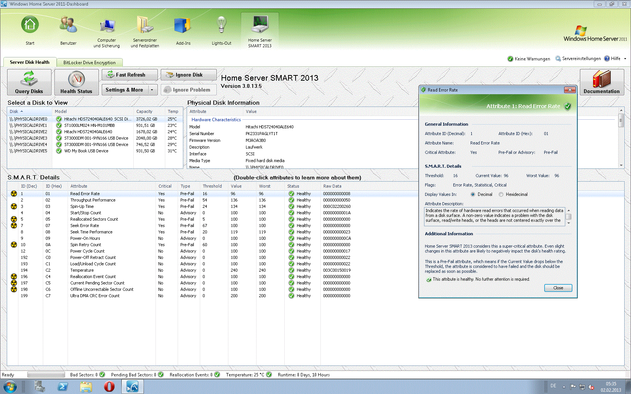Select disk PHYSICALDRIVE2 row
This screenshot has height=394, width=631.
[x=95, y=132]
